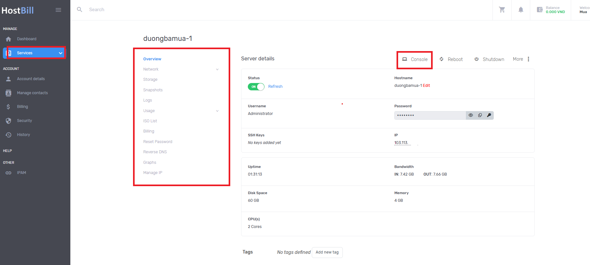This screenshot has height=265, width=590.
Task: Expand the Network submenu chevron
Action: click(217, 69)
